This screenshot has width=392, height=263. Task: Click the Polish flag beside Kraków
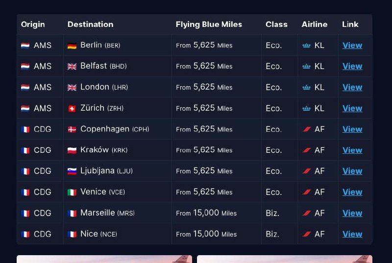tap(72, 150)
